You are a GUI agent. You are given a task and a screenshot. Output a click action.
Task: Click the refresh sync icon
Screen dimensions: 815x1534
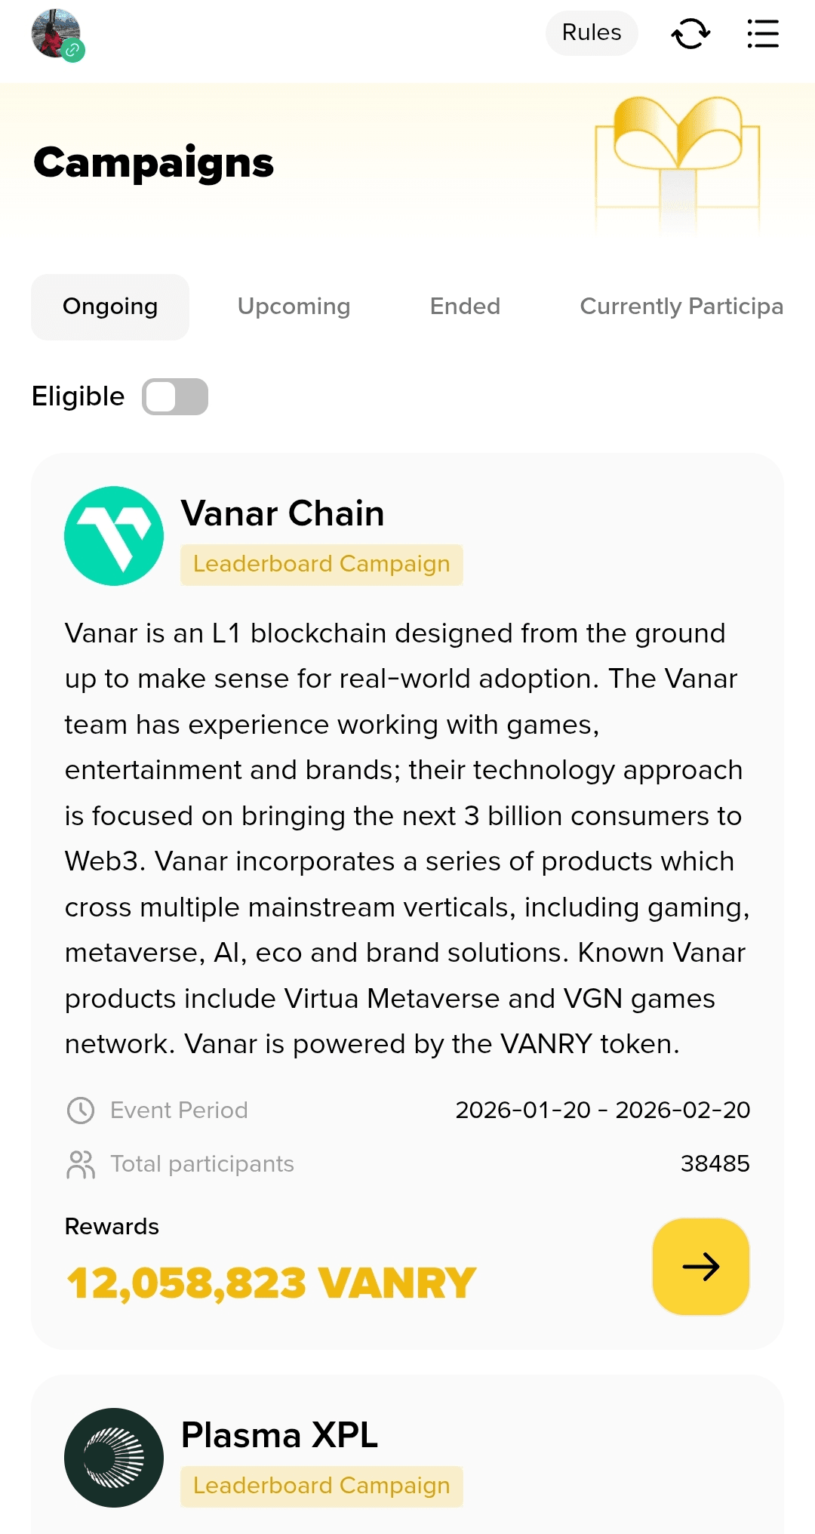(x=690, y=34)
